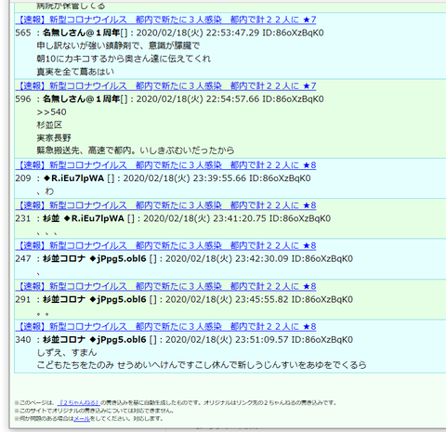Screen dimensions: 446x432
Task: Open the 2ちゃんねる link in footer
Action: click(78, 403)
